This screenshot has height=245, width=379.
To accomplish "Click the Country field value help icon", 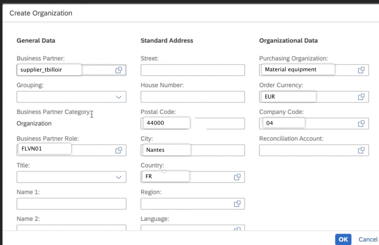I will [237, 177].
